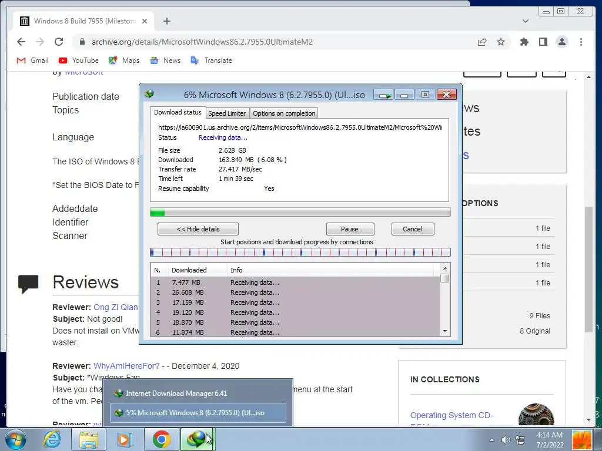Click the Reviews speech bubble icon
The width and height of the screenshot is (602, 451).
pyautogui.click(x=28, y=284)
